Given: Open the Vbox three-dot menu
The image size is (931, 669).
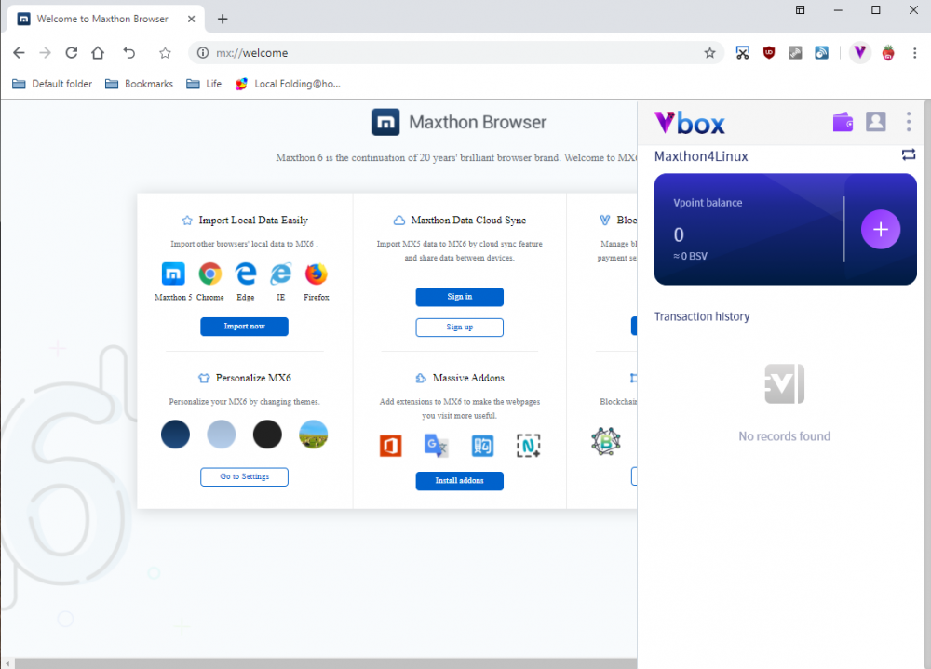Looking at the screenshot, I should (909, 122).
